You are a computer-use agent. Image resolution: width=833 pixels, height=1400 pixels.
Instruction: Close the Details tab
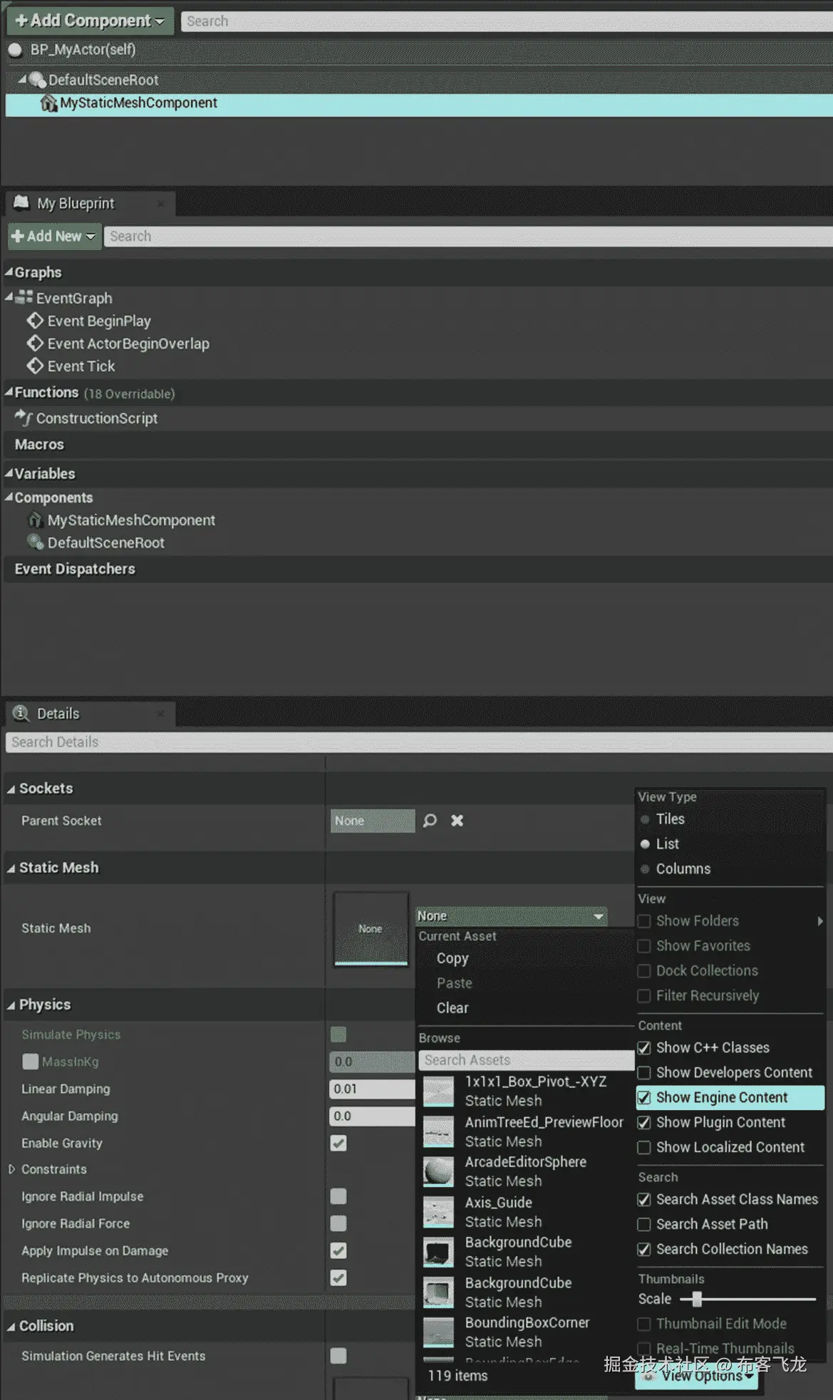coord(160,714)
